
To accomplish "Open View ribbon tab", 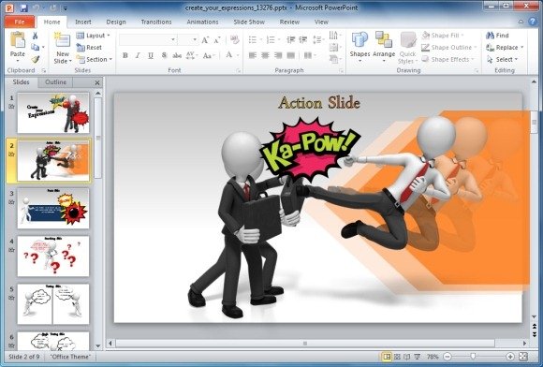I will pos(321,22).
